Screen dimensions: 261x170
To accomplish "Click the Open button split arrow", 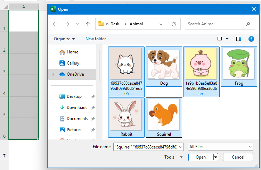I will [216, 157].
